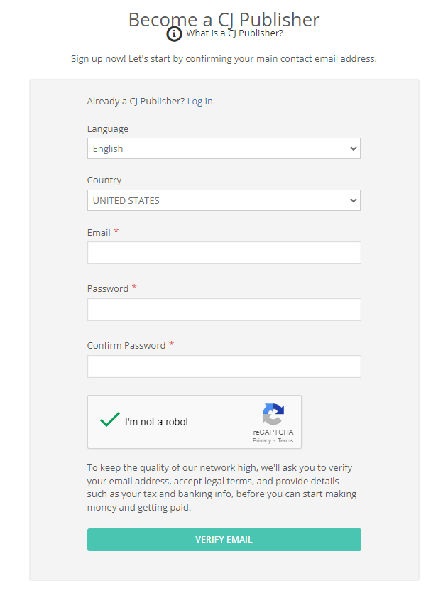Click the Confirm Password label text

pyautogui.click(x=126, y=345)
